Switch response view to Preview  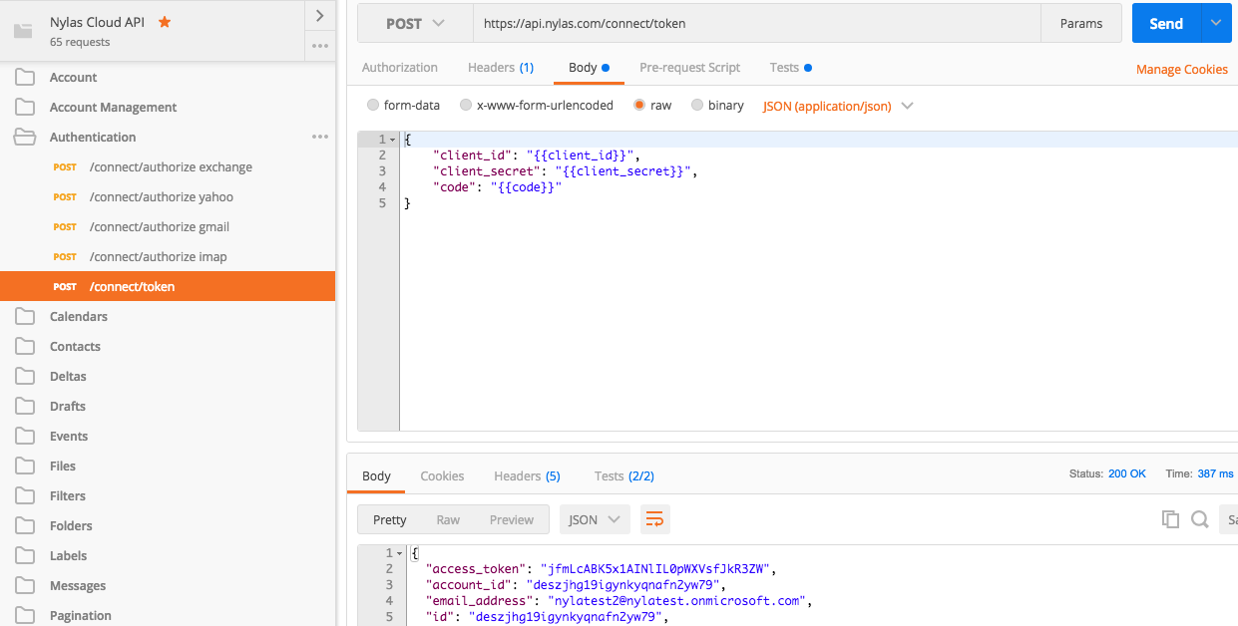(x=512, y=519)
